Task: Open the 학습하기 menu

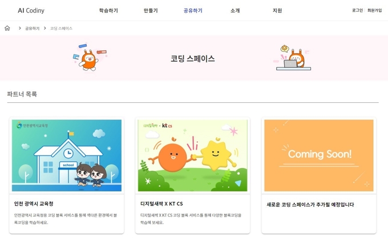Action: 108,10
